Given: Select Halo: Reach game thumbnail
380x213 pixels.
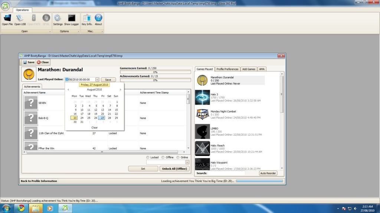Looking at the screenshot, I should point(202,149).
